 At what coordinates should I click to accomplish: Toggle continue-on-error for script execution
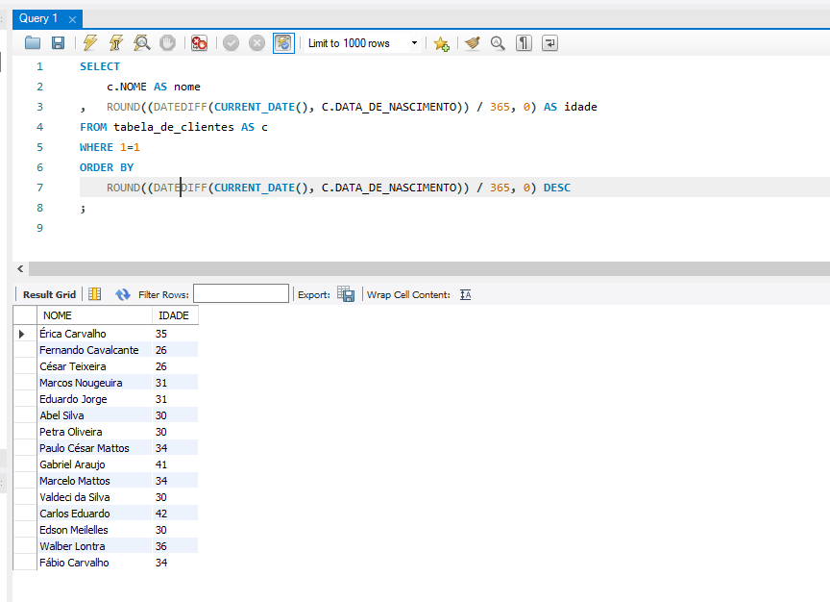pyautogui.click(x=199, y=43)
